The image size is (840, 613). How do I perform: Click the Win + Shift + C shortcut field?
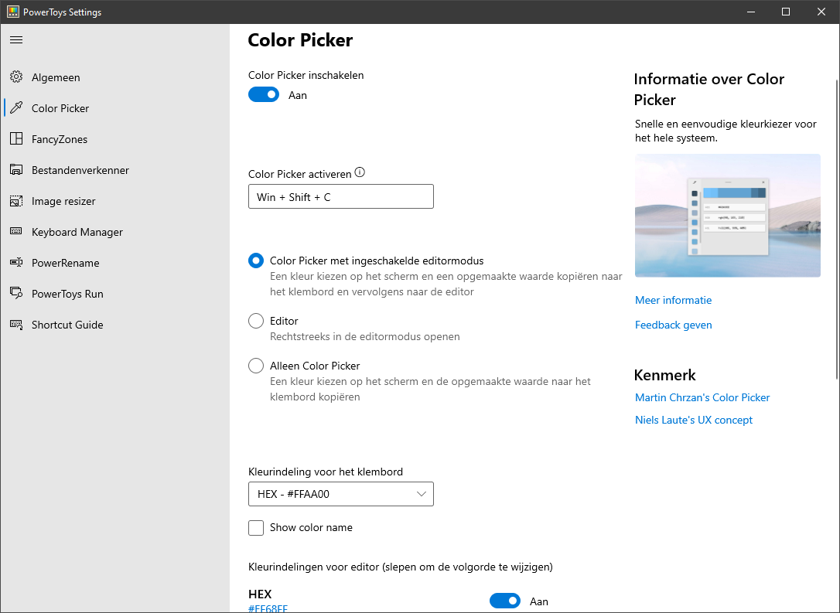[x=340, y=196]
